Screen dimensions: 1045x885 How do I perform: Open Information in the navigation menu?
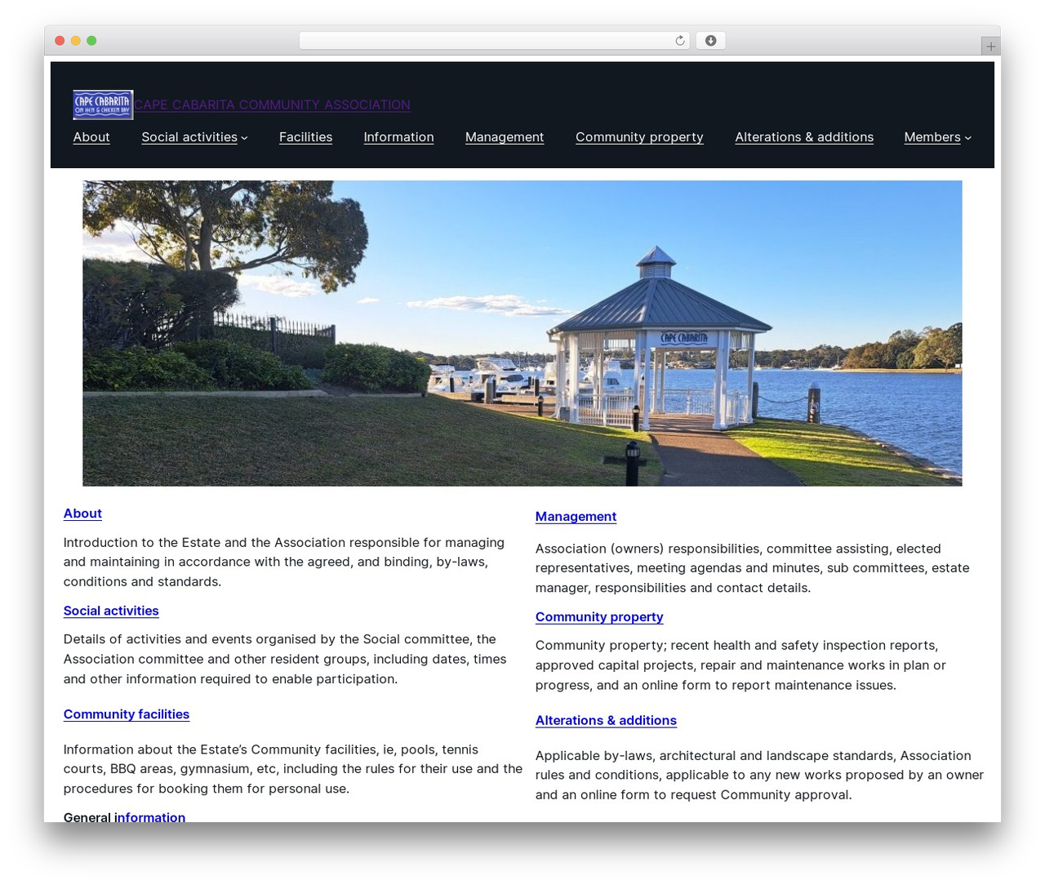(x=398, y=137)
